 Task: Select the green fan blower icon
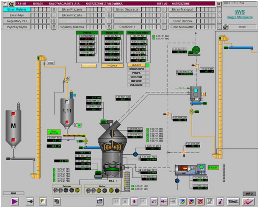click(x=196, y=50)
